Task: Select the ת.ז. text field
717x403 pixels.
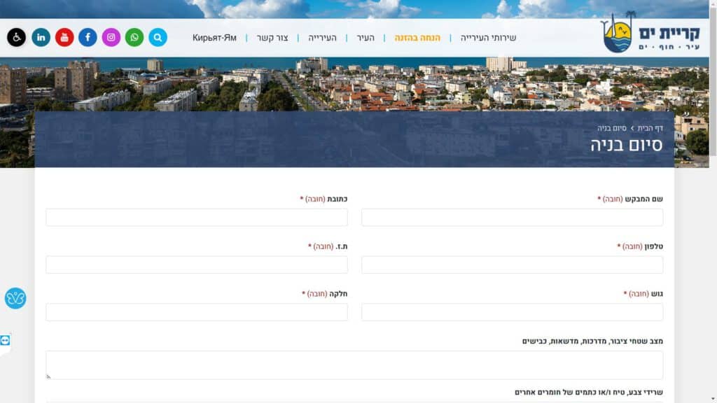Action: [x=197, y=264]
